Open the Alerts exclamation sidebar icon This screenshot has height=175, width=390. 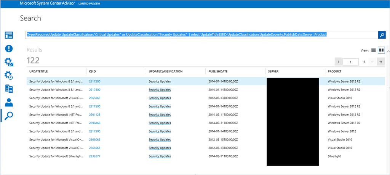point(9,48)
